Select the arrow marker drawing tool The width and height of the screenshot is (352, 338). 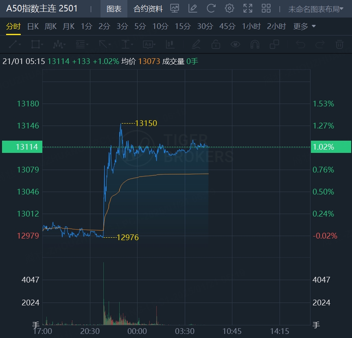tap(103, 44)
